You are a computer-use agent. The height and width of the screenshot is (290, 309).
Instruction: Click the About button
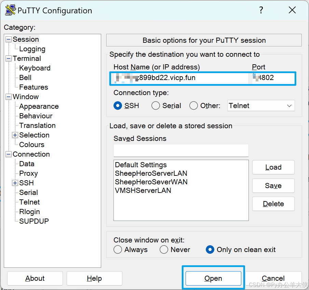pos(35,278)
